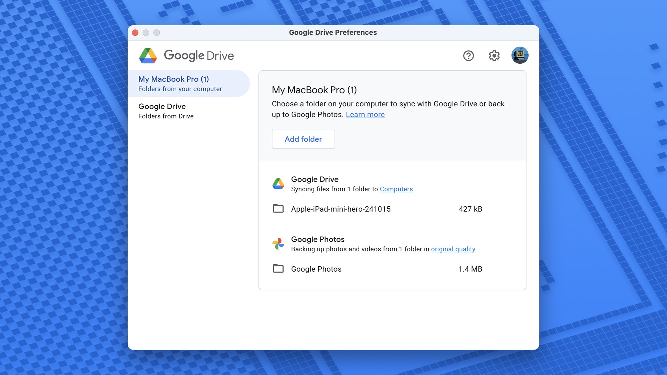This screenshot has height=375, width=667.
Task: Click the Google Drive triangle icon in sync section
Action: click(x=278, y=184)
